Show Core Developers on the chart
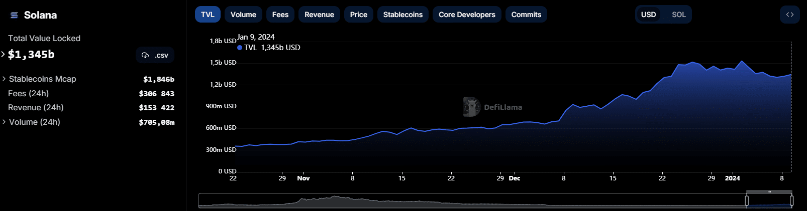This screenshot has width=807, height=211. pyautogui.click(x=466, y=15)
